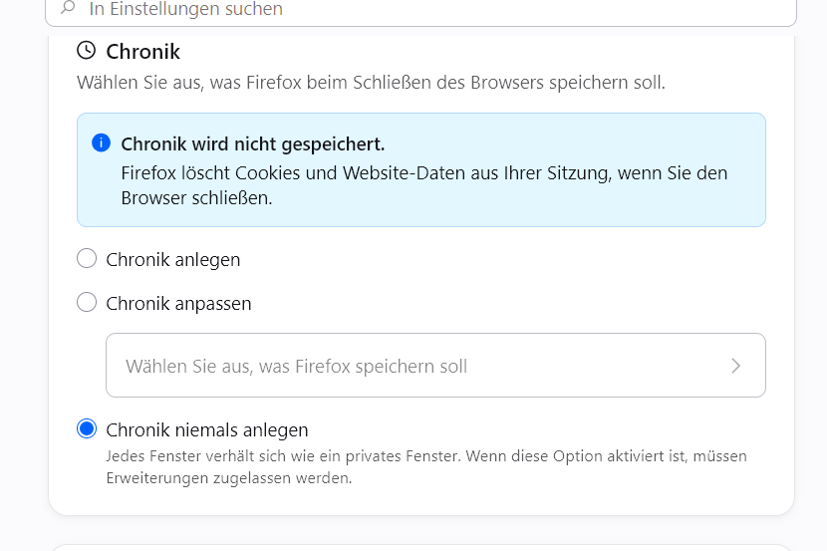Click the 'Chronik niemals anlegen' label text

tap(207, 430)
